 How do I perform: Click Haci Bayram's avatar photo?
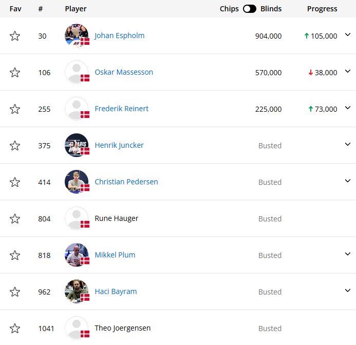coord(77,291)
